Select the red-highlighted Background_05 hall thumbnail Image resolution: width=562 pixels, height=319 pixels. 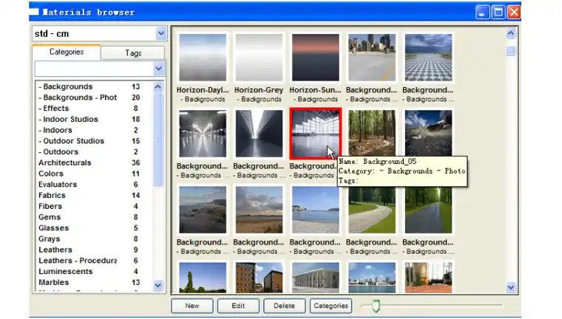316,134
